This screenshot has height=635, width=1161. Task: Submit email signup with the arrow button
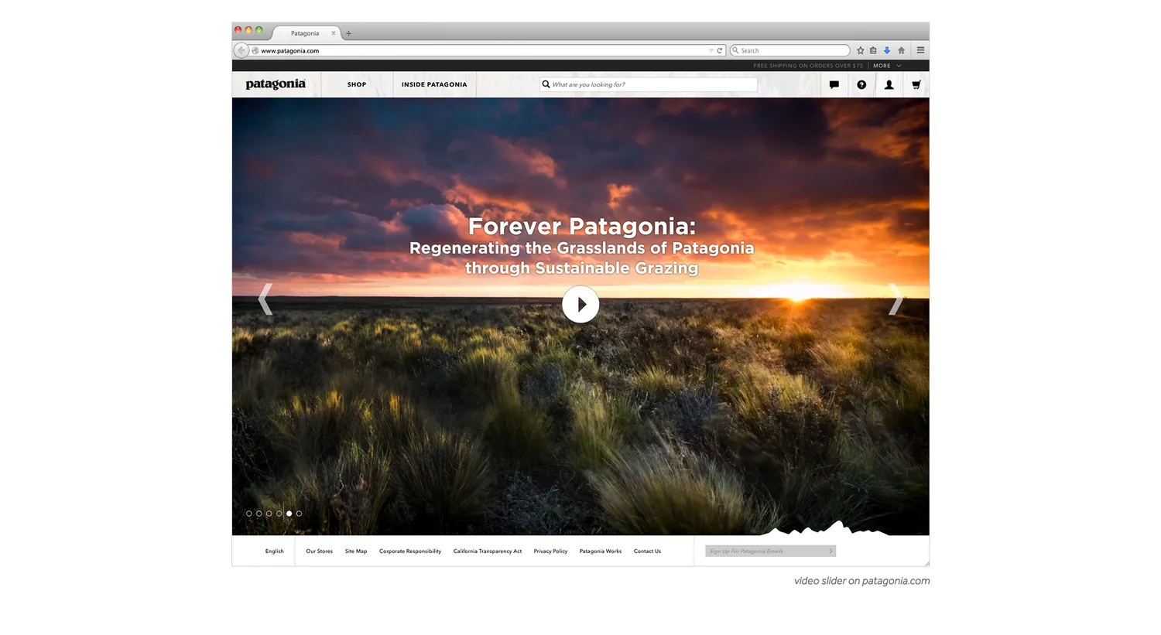coord(831,551)
